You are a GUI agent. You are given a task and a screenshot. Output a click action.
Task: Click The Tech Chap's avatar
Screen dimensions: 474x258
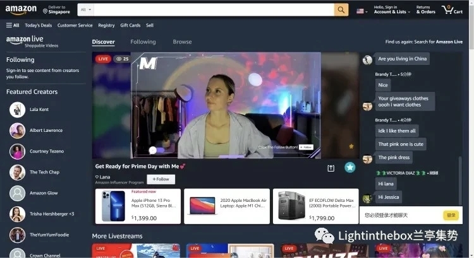click(x=17, y=172)
